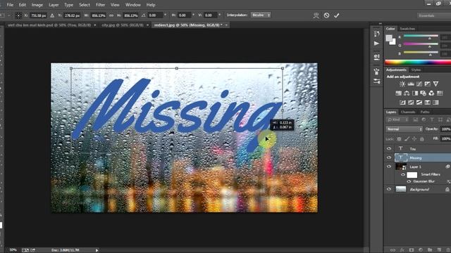Open the Filter menu
Viewport: 451px width, 253px height.
100,5
